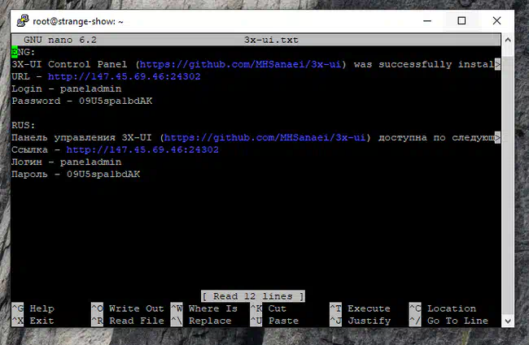This screenshot has height=345, width=529.
Task: Minimize the root@strange-show terminal window
Action: point(427,21)
